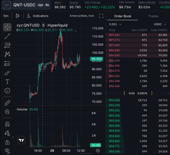Screen dimensions: 170x155
Task: Toggle stay in drawing mode
Action: [7, 133]
